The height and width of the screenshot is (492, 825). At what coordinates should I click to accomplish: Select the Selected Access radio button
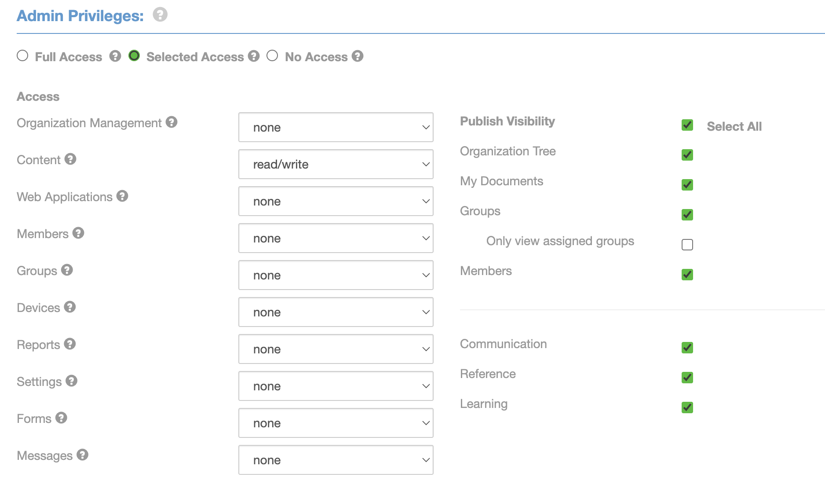pyautogui.click(x=134, y=55)
